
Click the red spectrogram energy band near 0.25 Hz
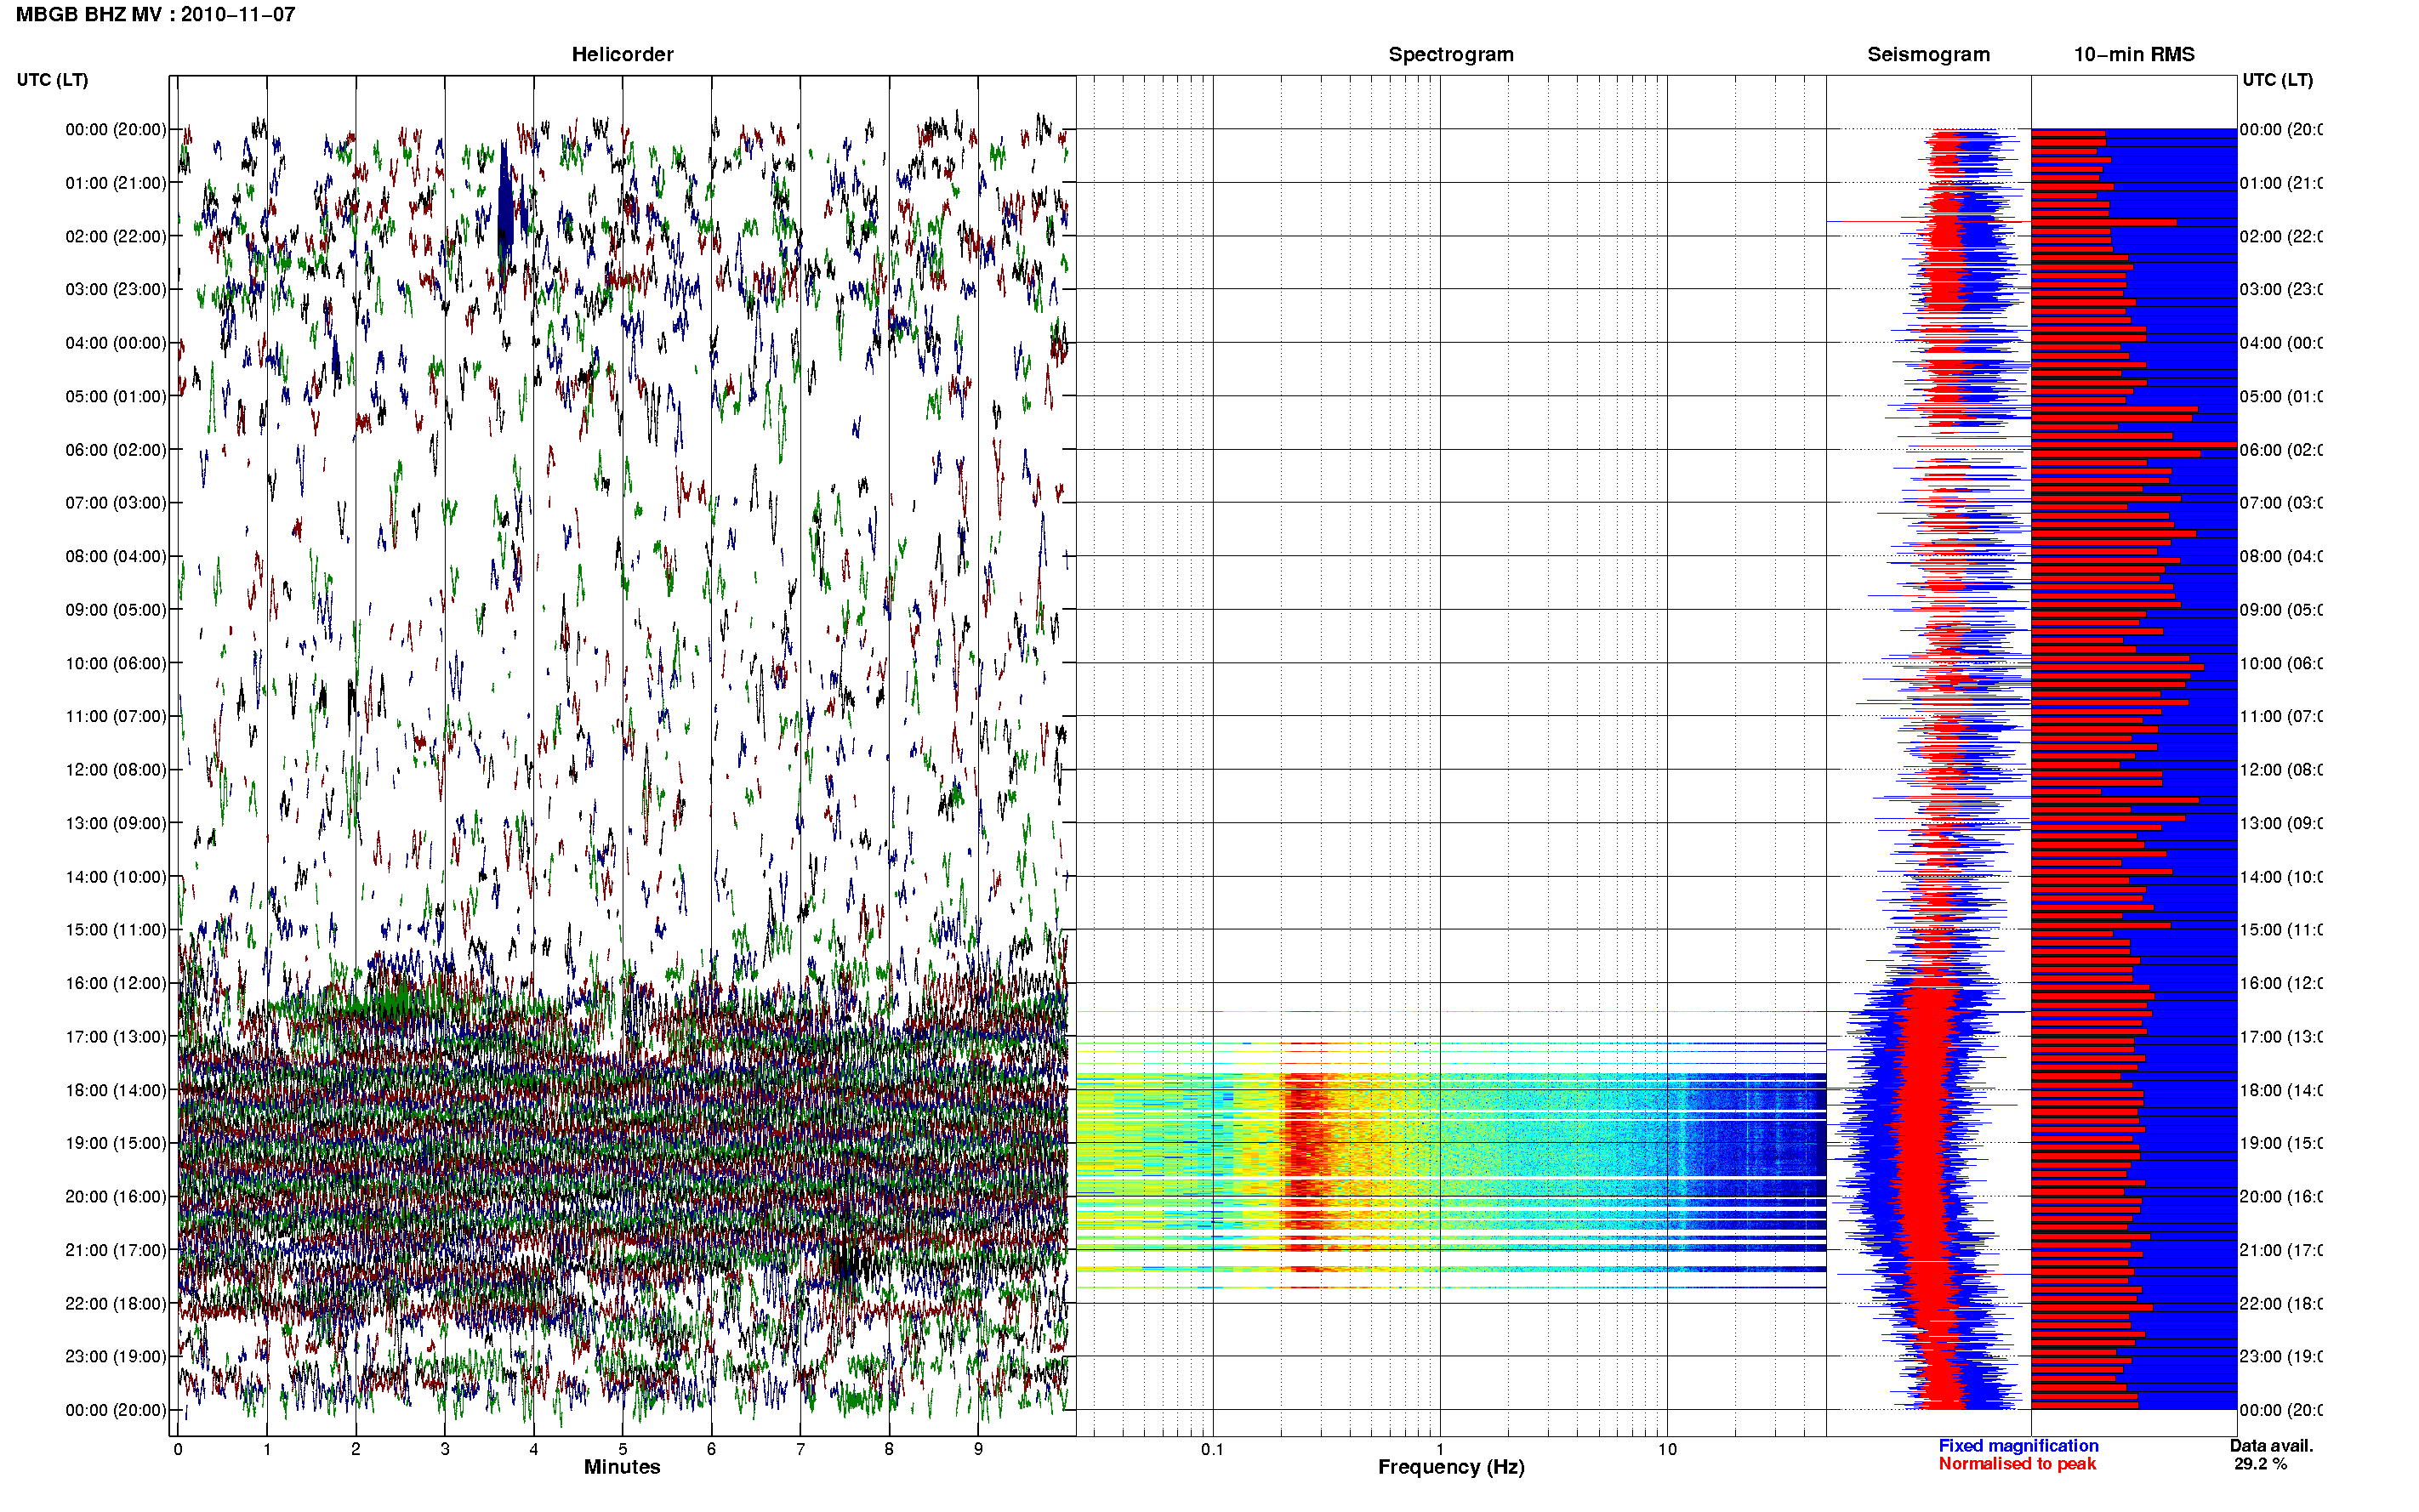1305,1160
